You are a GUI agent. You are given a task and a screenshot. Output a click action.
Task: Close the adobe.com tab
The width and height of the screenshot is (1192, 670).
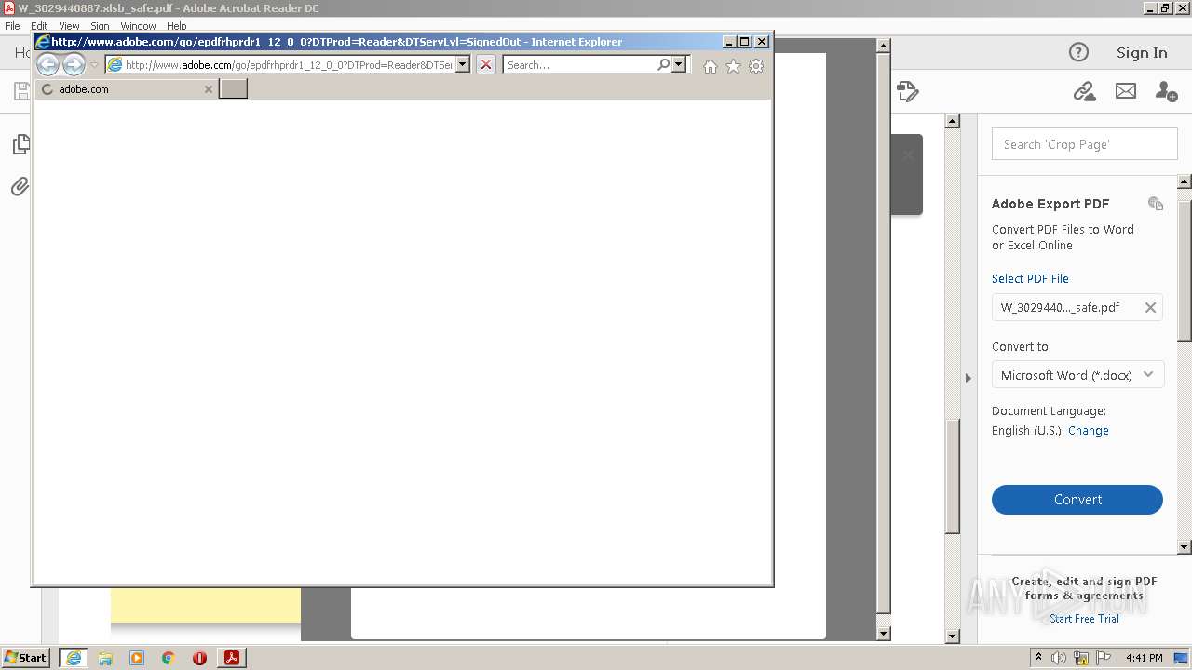pos(209,89)
